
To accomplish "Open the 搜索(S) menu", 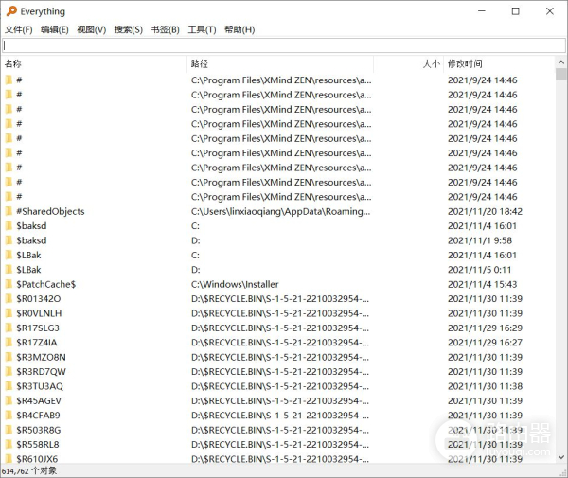I will coord(128,29).
